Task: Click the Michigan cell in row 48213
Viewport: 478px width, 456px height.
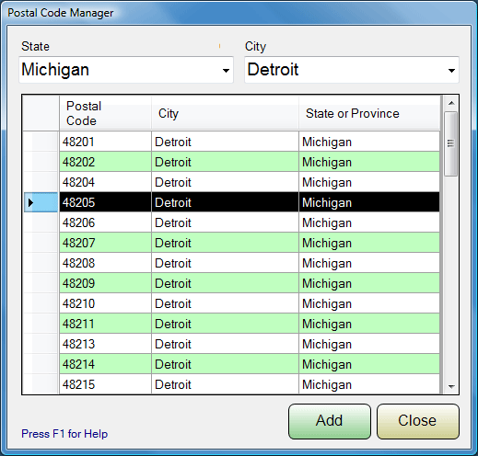Action: point(369,344)
